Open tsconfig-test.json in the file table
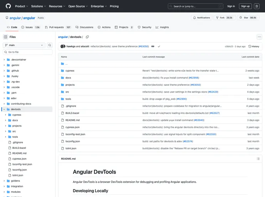 pyautogui.click(x=75, y=134)
